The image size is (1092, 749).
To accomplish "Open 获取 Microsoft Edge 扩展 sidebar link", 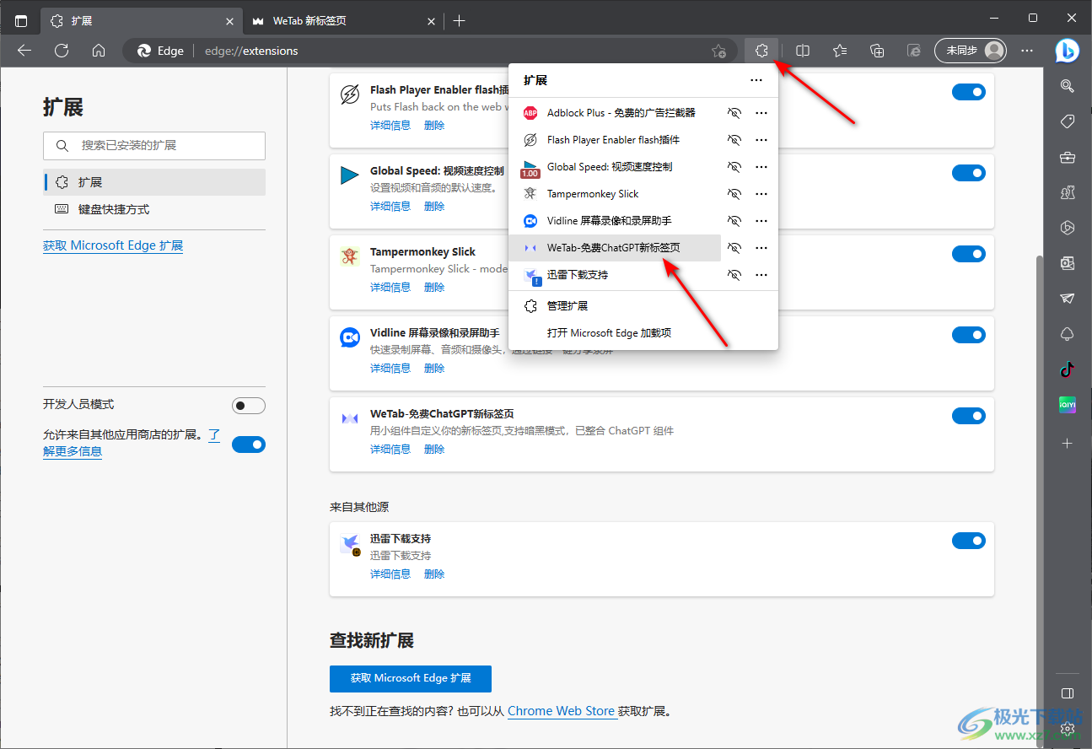I will [x=113, y=245].
